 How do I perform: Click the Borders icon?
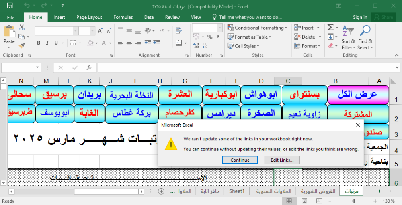73,43
